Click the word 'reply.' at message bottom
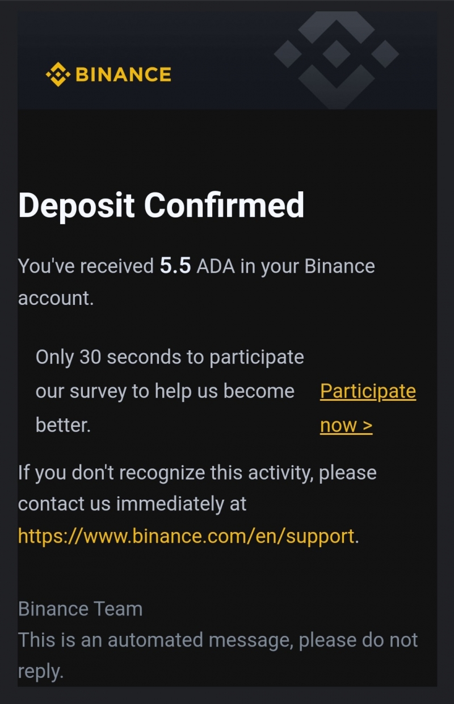Viewport: 454px width, 704px height. coord(40,672)
